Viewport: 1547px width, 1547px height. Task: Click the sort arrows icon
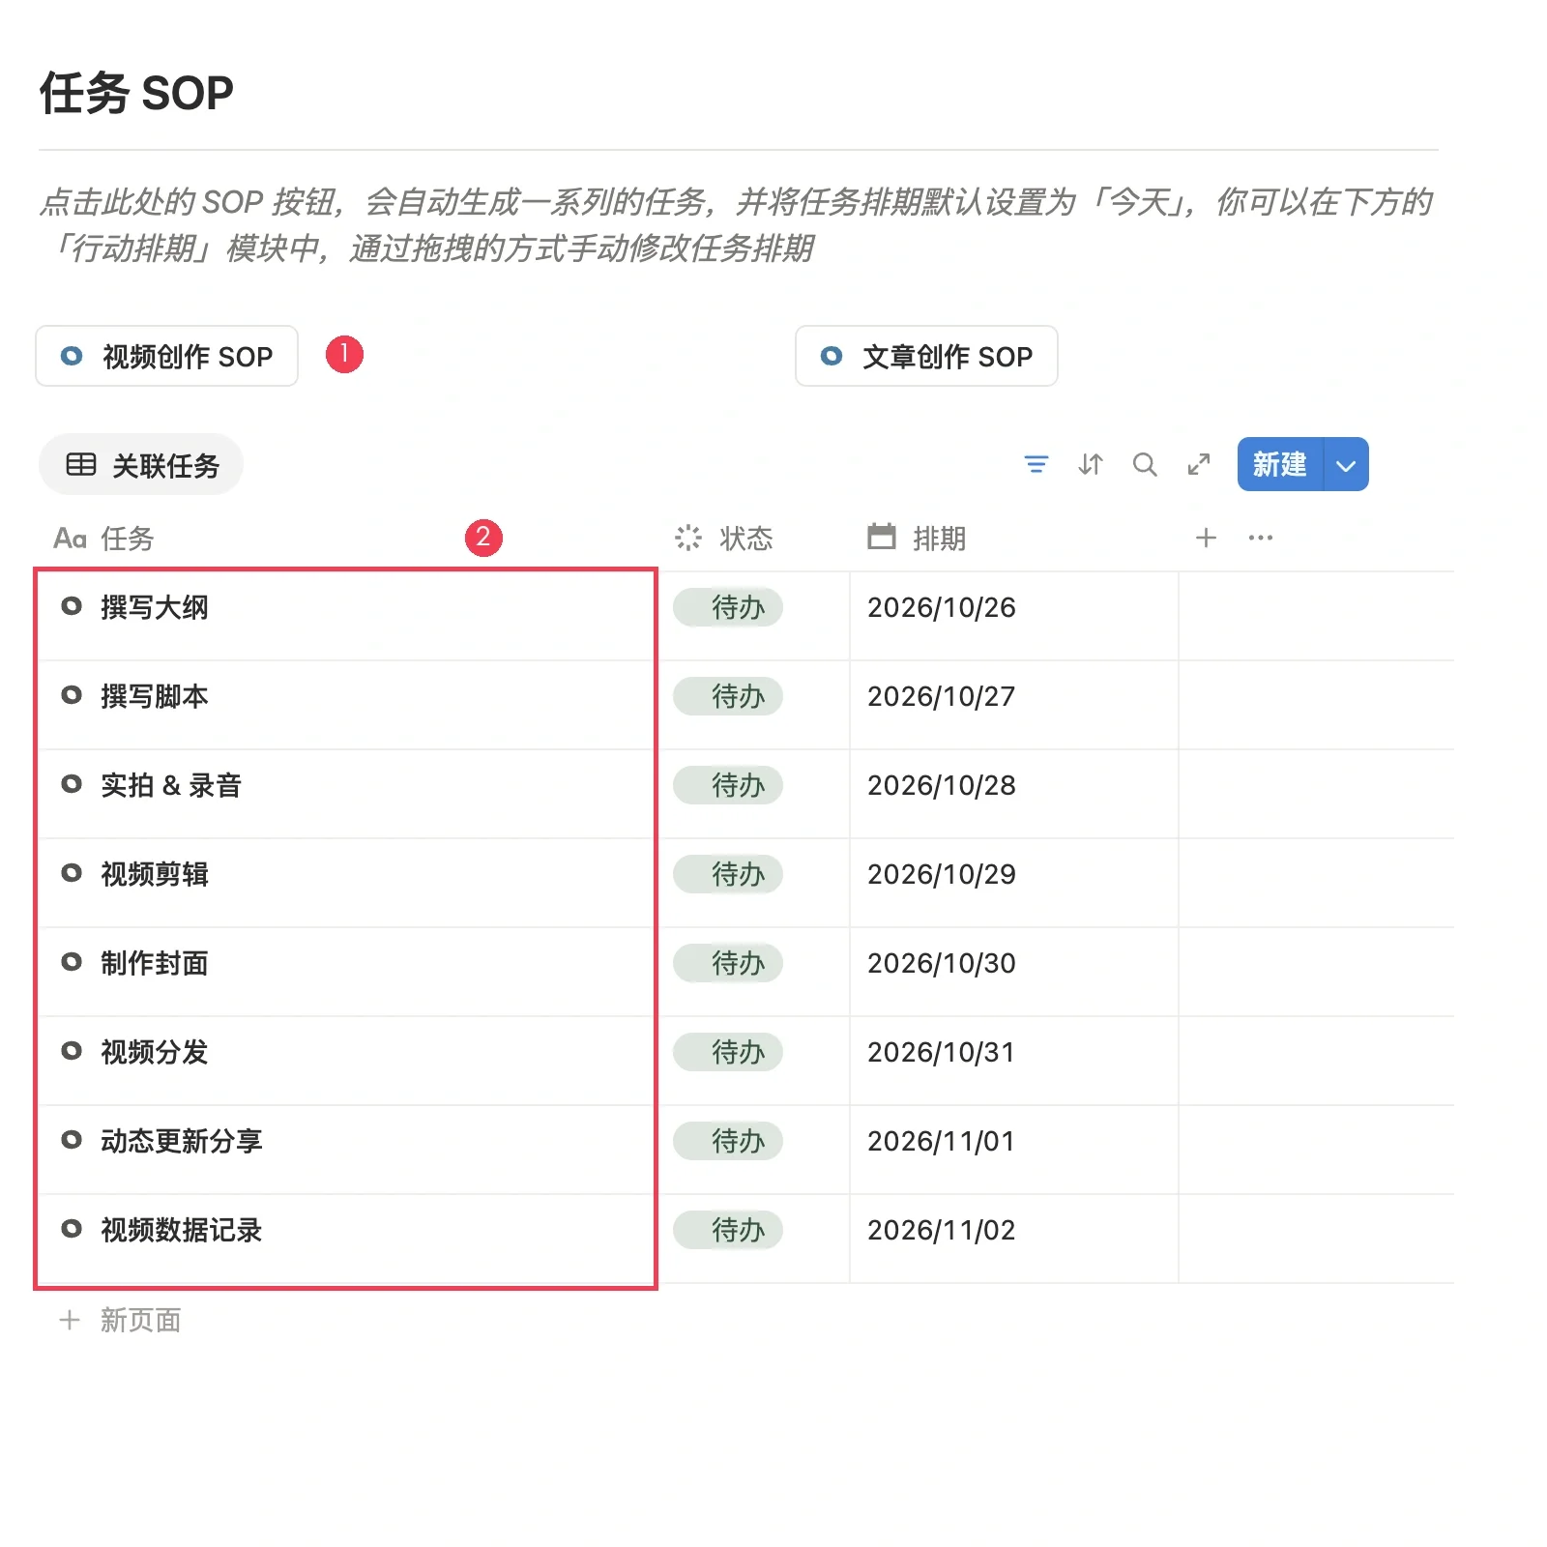[x=1090, y=465]
